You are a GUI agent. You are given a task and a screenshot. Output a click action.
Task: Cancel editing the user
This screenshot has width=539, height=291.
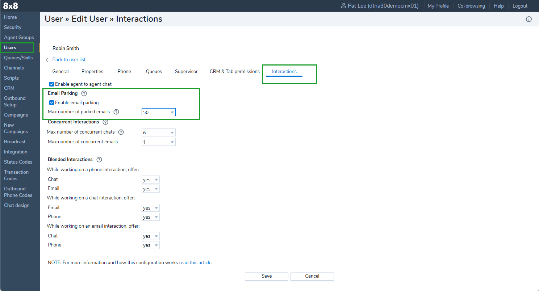[x=312, y=276]
